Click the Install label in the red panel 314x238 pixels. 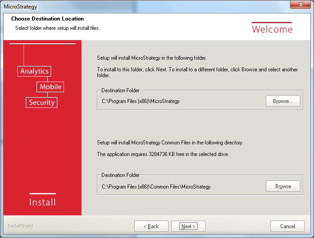(42, 202)
